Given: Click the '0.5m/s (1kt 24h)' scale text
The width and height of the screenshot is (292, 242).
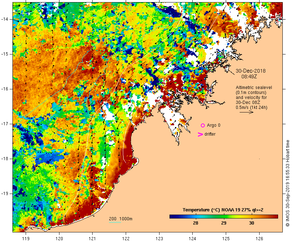Looking at the screenshot, I should coord(251,107).
